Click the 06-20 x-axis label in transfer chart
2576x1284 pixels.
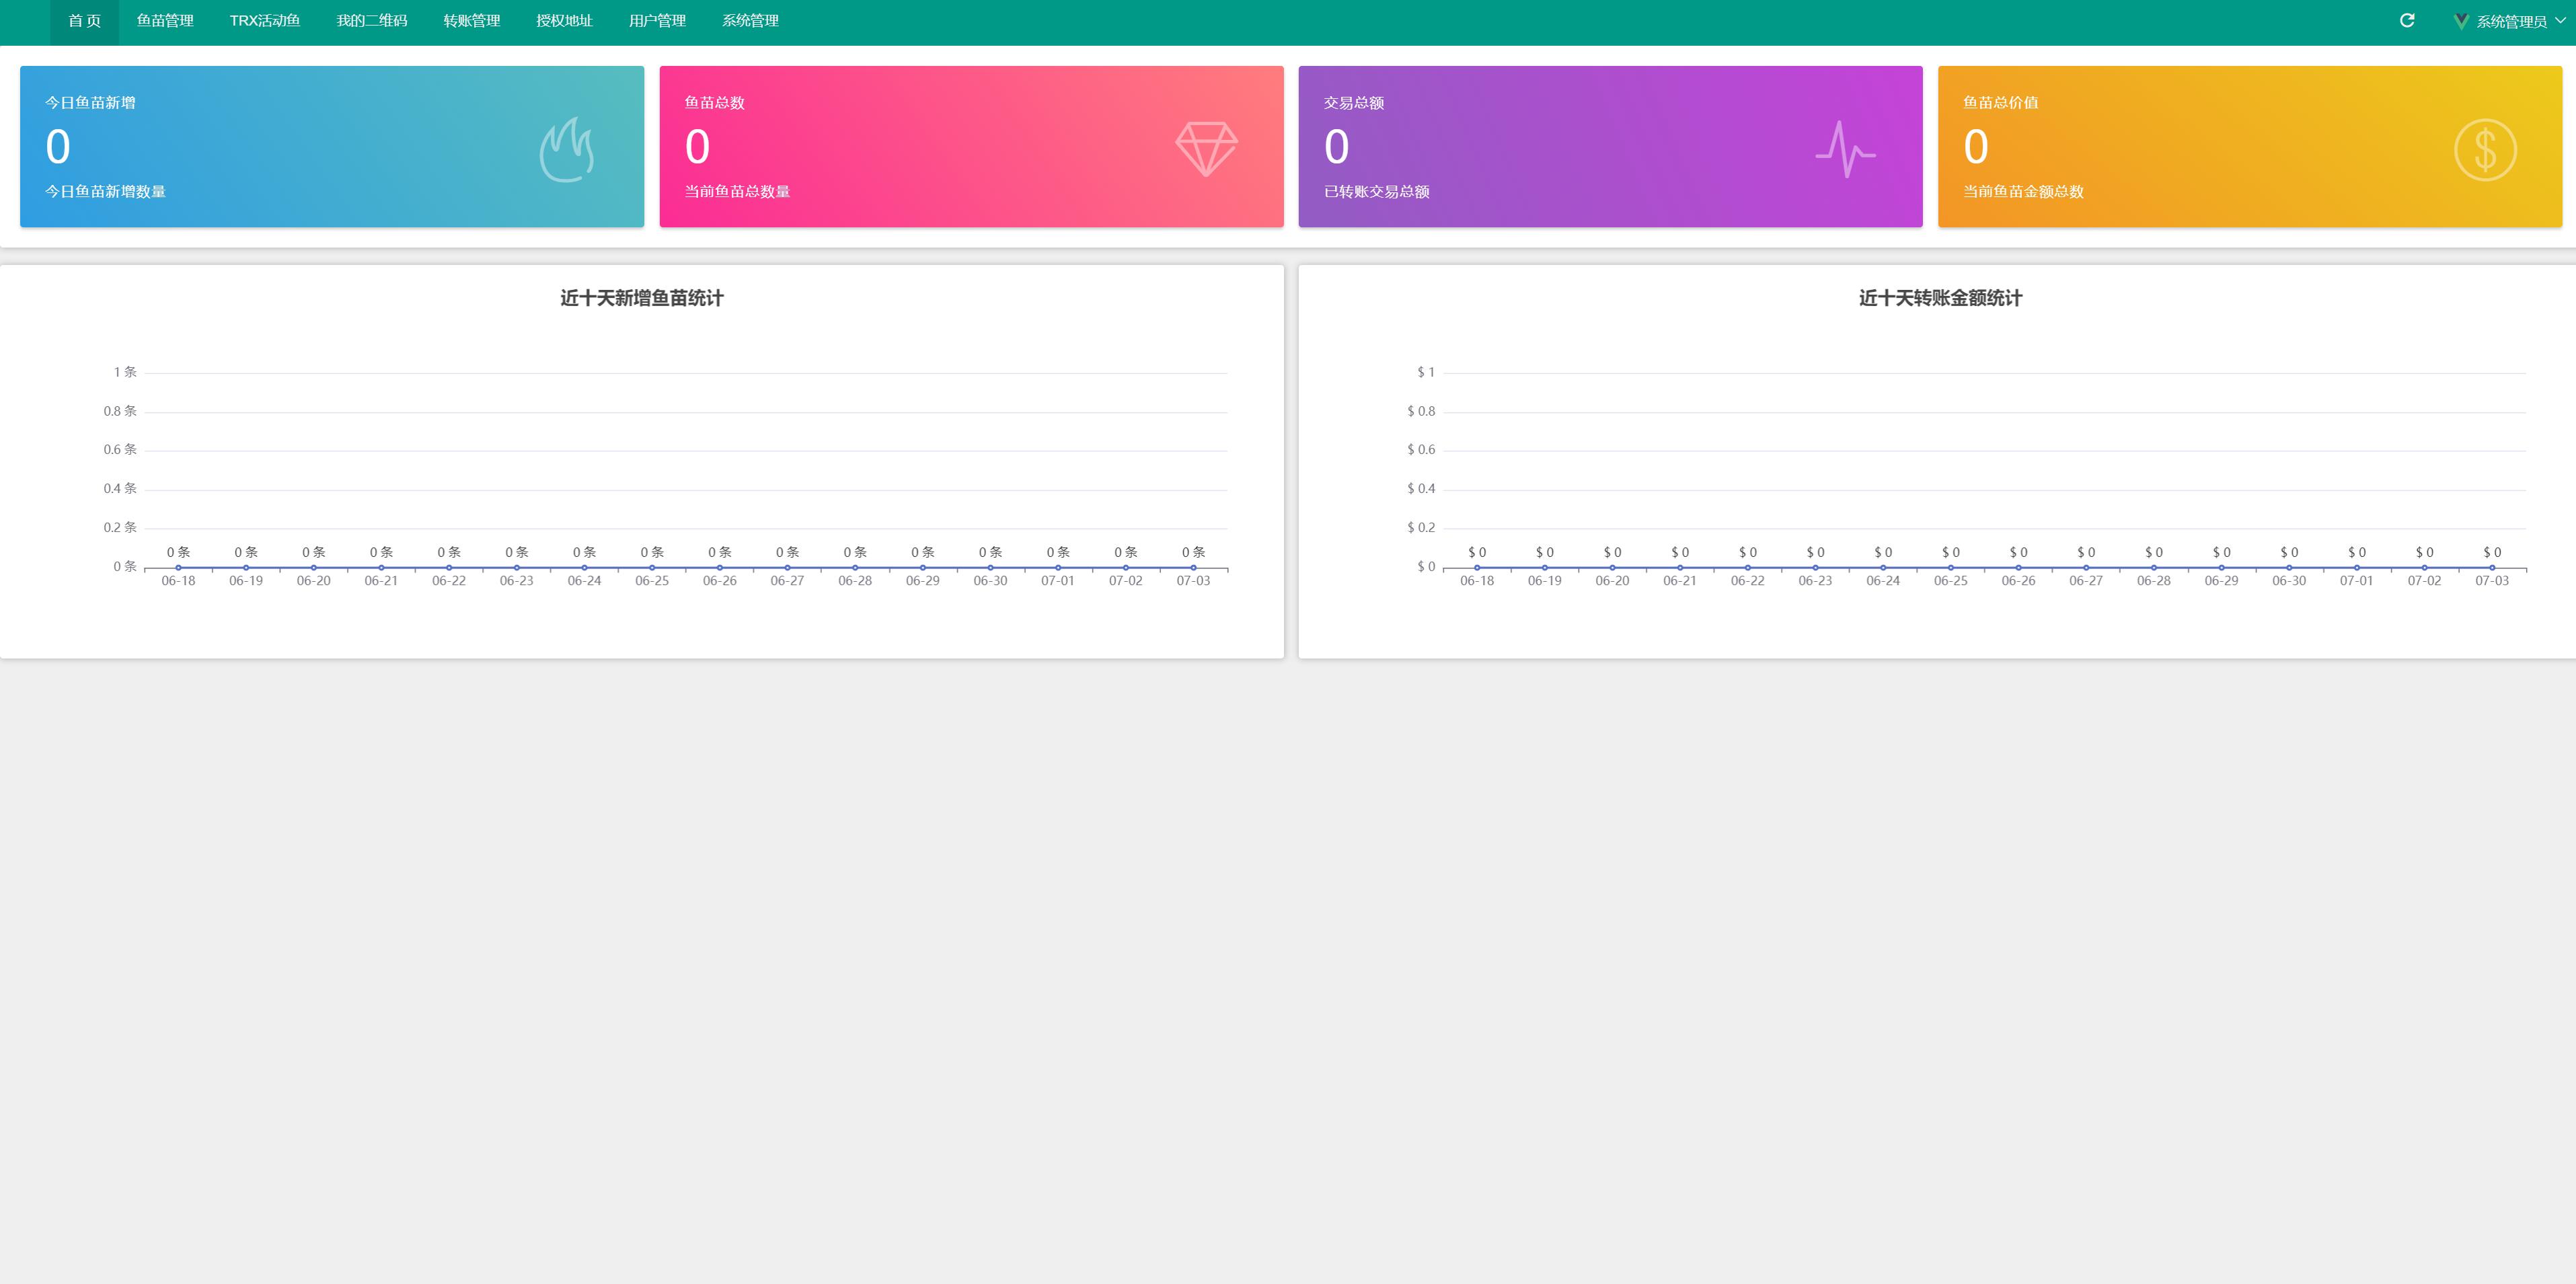[1612, 581]
